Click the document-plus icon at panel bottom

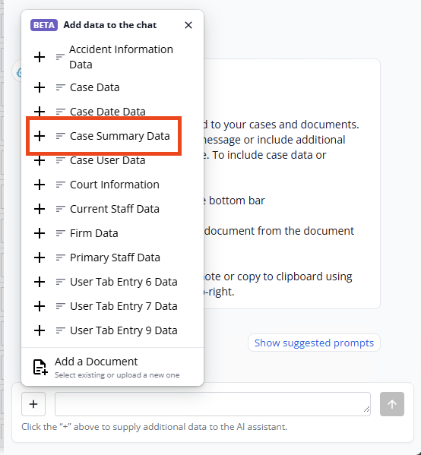[x=40, y=367]
